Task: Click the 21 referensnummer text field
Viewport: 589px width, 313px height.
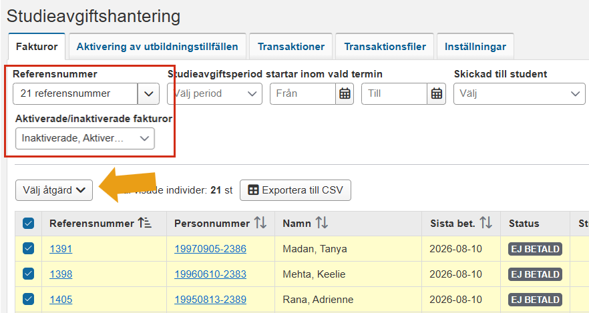Action: click(75, 93)
